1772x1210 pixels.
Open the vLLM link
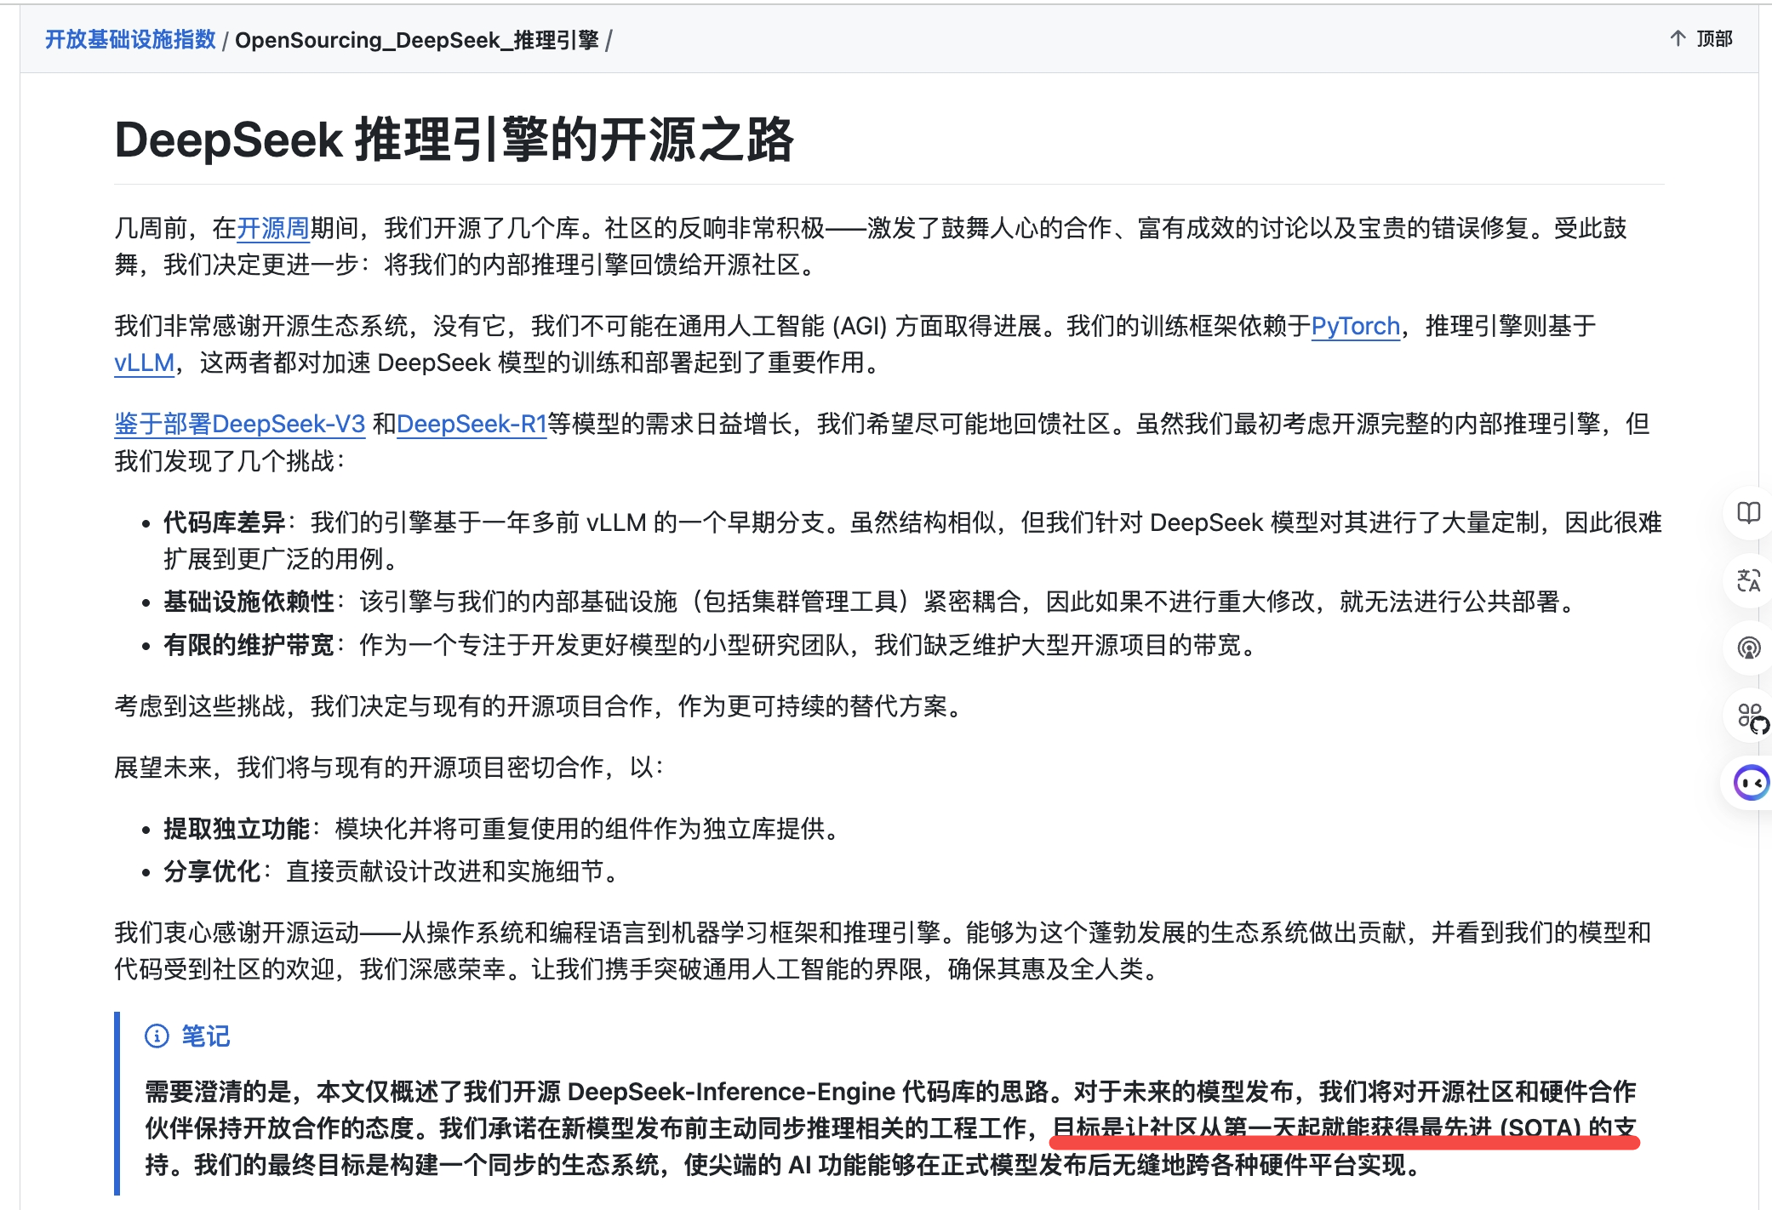point(145,362)
